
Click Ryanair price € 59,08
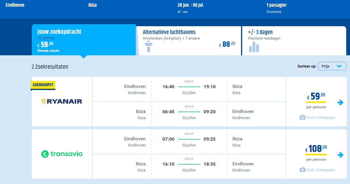tap(316, 96)
